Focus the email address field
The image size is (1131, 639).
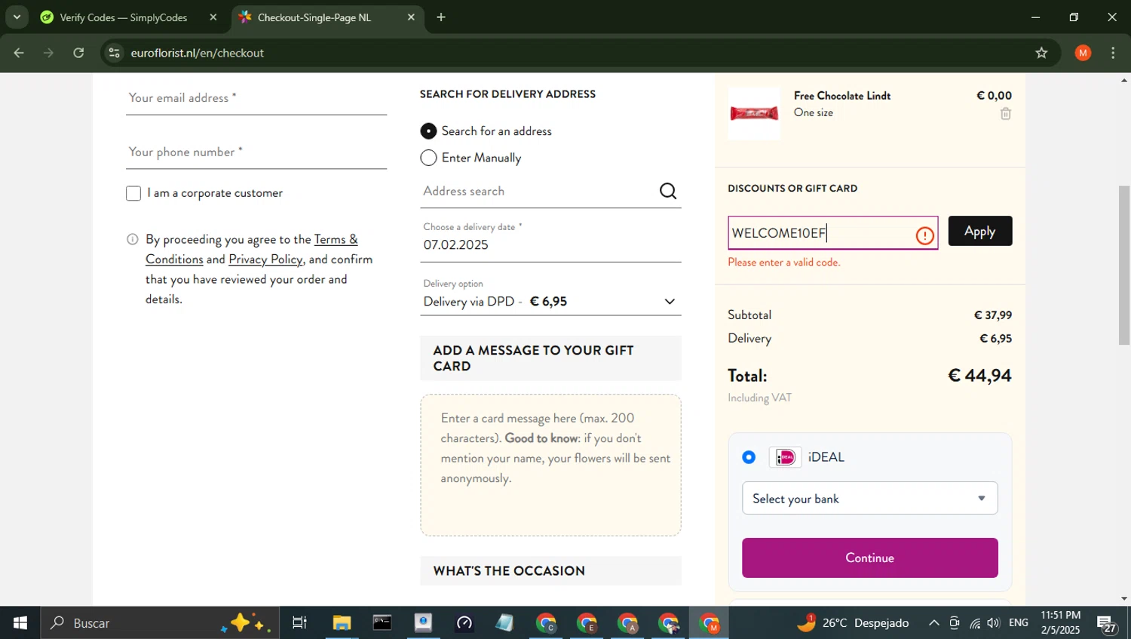click(256, 98)
